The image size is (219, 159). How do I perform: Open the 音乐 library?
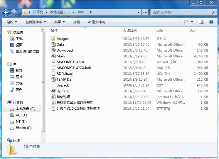click(x=19, y=90)
